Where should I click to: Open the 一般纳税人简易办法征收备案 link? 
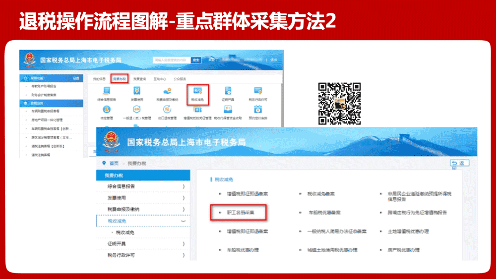coord(337,231)
